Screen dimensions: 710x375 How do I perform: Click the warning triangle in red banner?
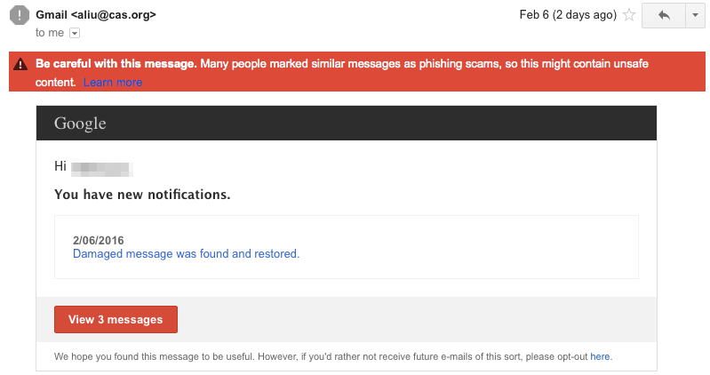[21, 64]
